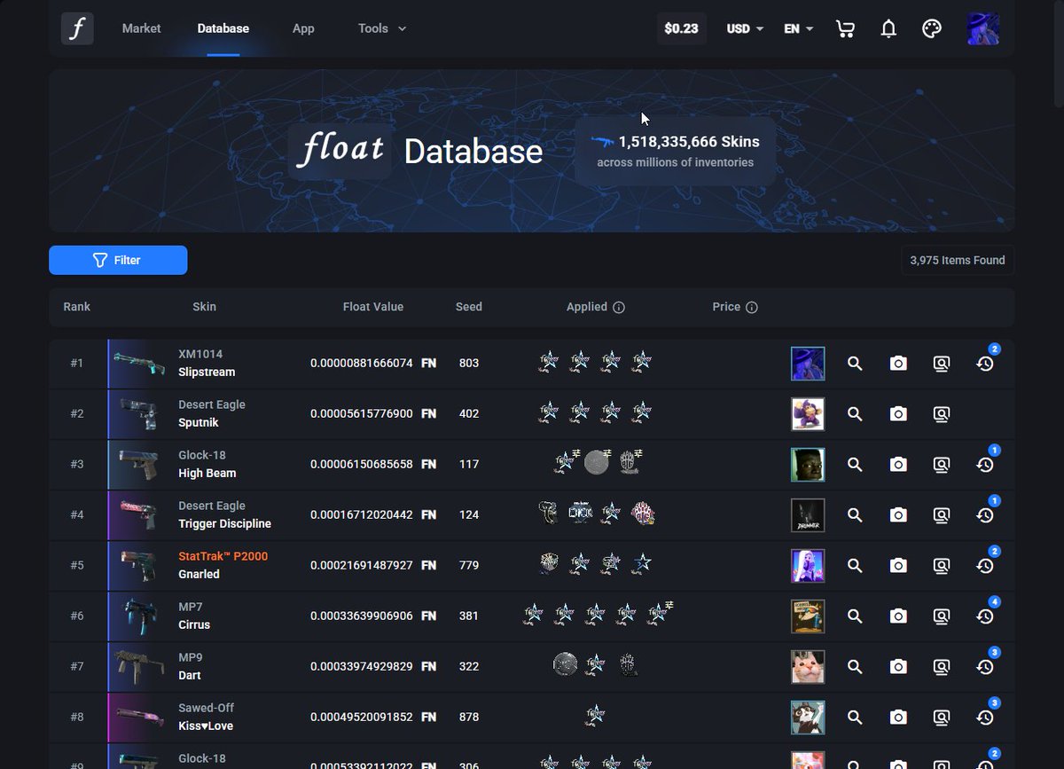Click the Seed column header

[469, 307]
